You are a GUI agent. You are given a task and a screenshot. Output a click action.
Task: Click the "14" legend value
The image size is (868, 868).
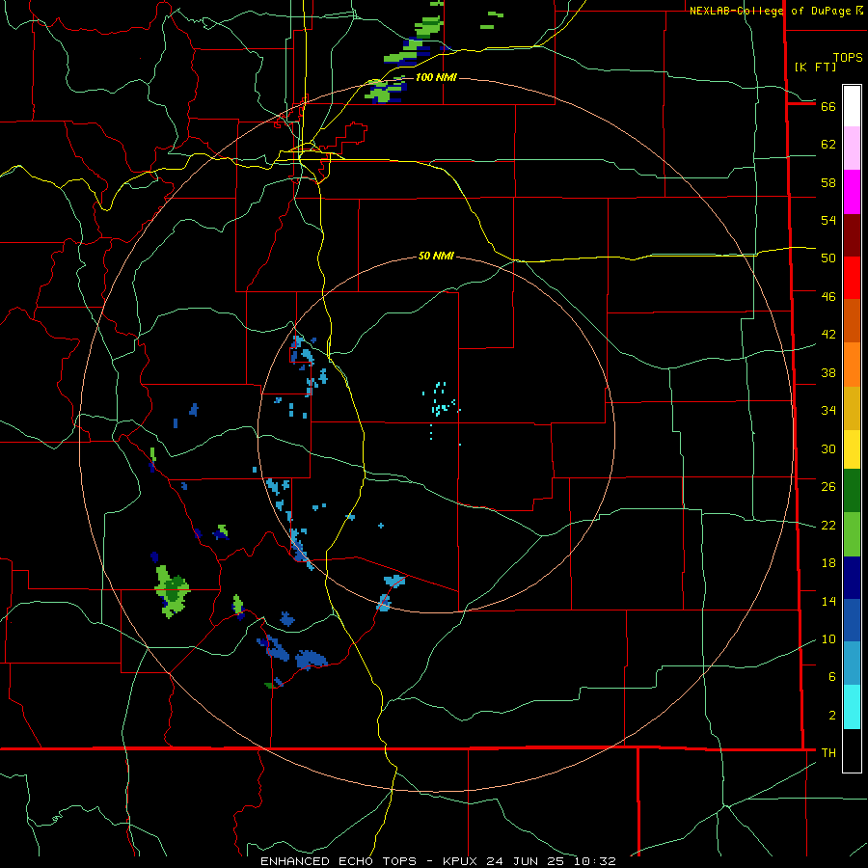pos(828,601)
